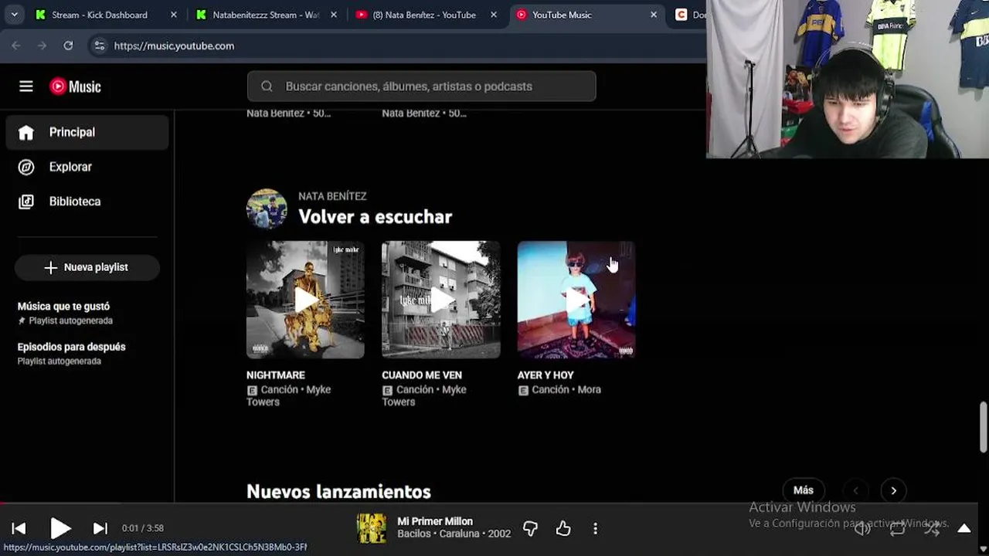This screenshot has width=989, height=556.
Task: Open NIGHTMARE song title link
Action: click(276, 375)
